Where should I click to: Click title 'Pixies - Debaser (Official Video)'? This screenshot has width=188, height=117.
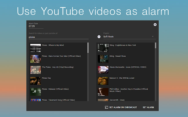point(55,89)
